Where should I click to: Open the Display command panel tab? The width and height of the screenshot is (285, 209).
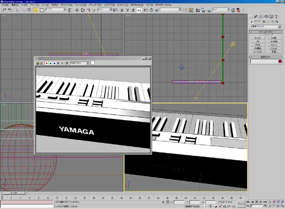point(271,16)
